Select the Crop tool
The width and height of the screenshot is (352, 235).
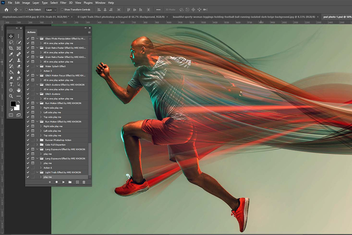click(11, 48)
